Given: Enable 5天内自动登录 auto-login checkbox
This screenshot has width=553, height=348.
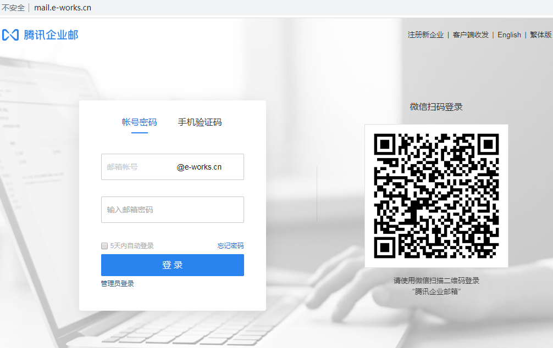Looking at the screenshot, I should (104, 246).
